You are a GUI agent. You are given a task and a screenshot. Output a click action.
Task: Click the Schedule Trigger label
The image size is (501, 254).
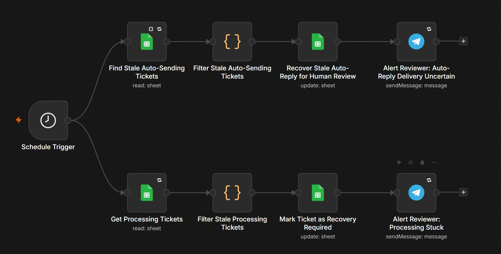coord(48,147)
